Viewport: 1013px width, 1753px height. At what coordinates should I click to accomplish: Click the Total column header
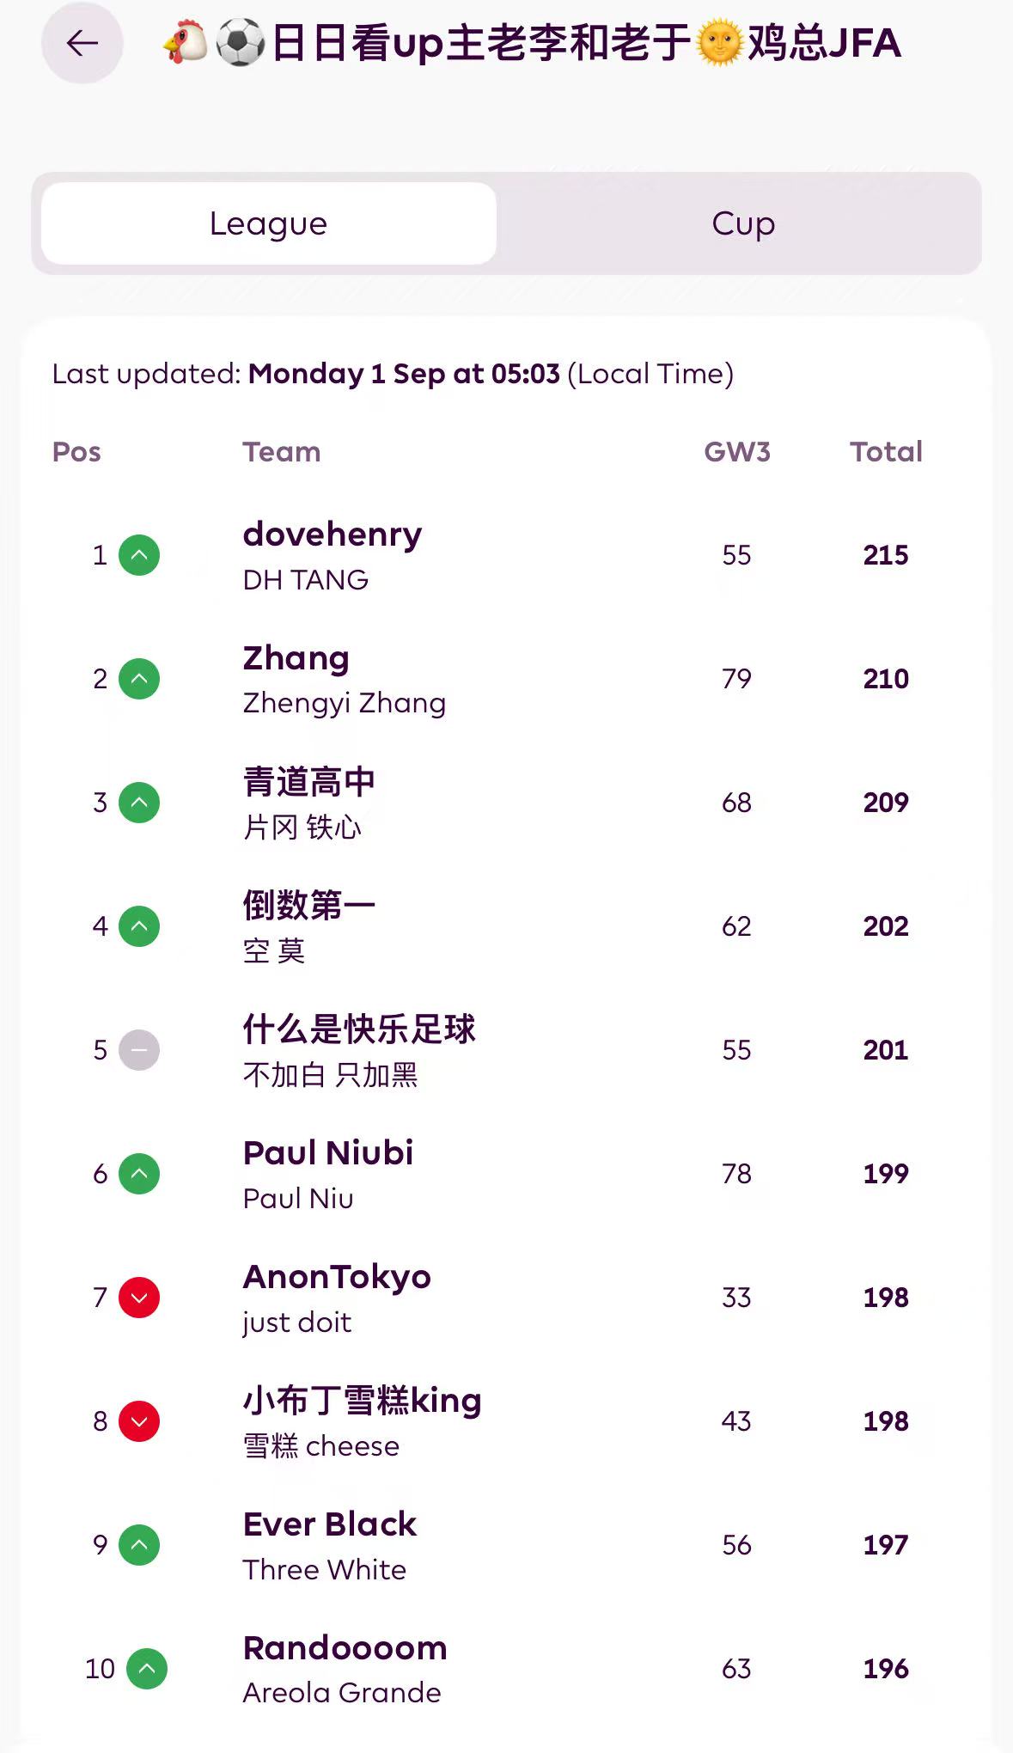(x=886, y=452)
